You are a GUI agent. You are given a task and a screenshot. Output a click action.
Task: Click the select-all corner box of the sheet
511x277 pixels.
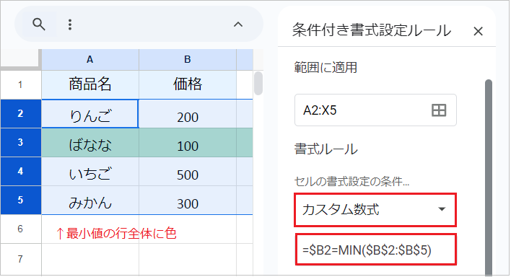(20, 60)
